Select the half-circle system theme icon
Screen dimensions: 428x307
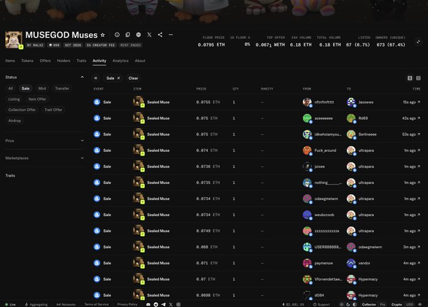coord(354,304)
